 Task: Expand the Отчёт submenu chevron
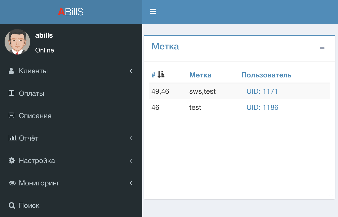(131, 138)
